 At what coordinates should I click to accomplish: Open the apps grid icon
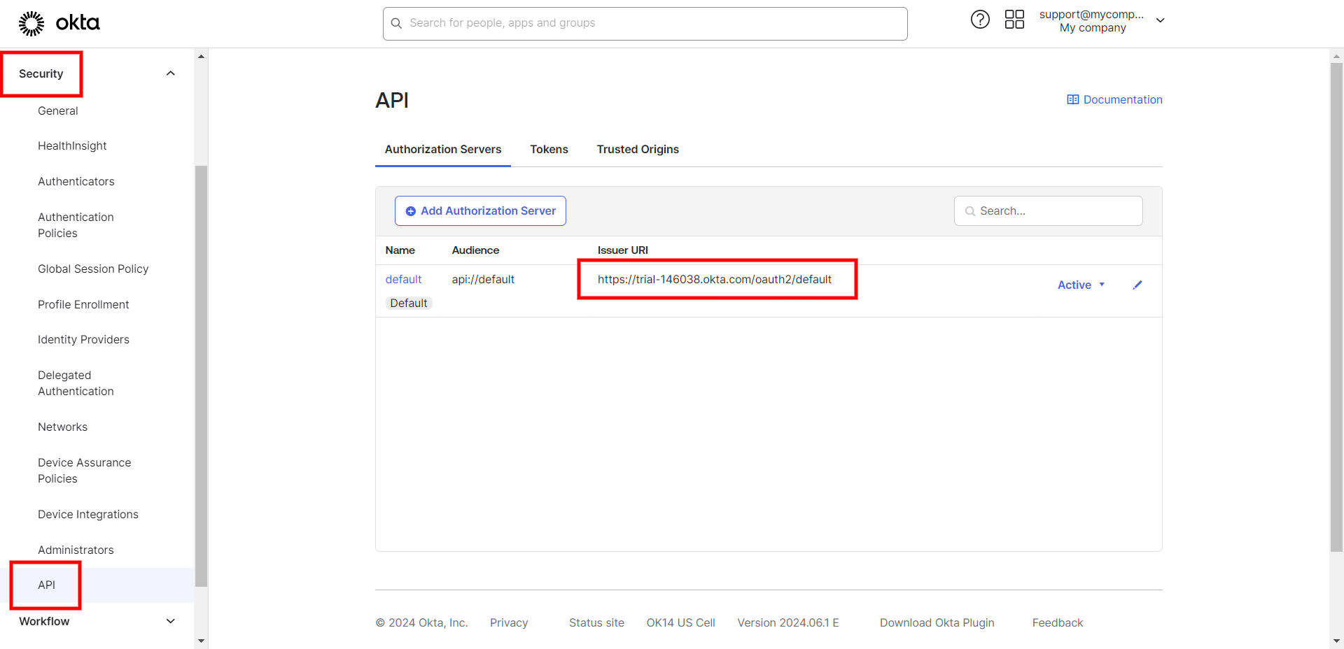tap(1014, 20)
